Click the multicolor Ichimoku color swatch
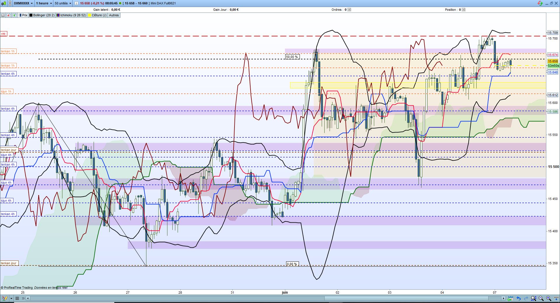 click(x=58, y=15)
